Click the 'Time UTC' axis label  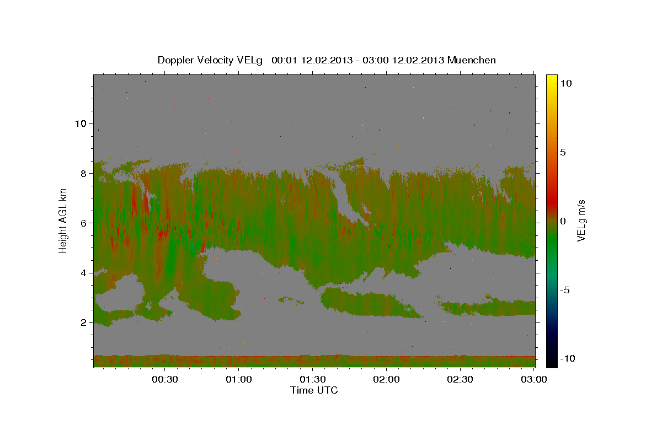click(x=314, y=390)
